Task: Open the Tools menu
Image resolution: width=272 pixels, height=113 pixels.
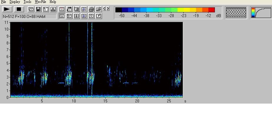Action: (x=27, y=2)
